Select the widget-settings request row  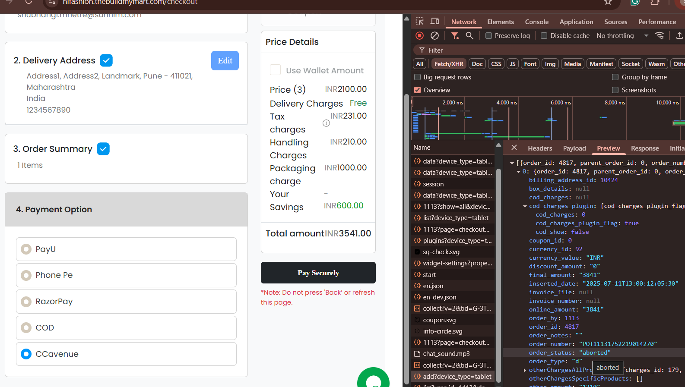453,263
